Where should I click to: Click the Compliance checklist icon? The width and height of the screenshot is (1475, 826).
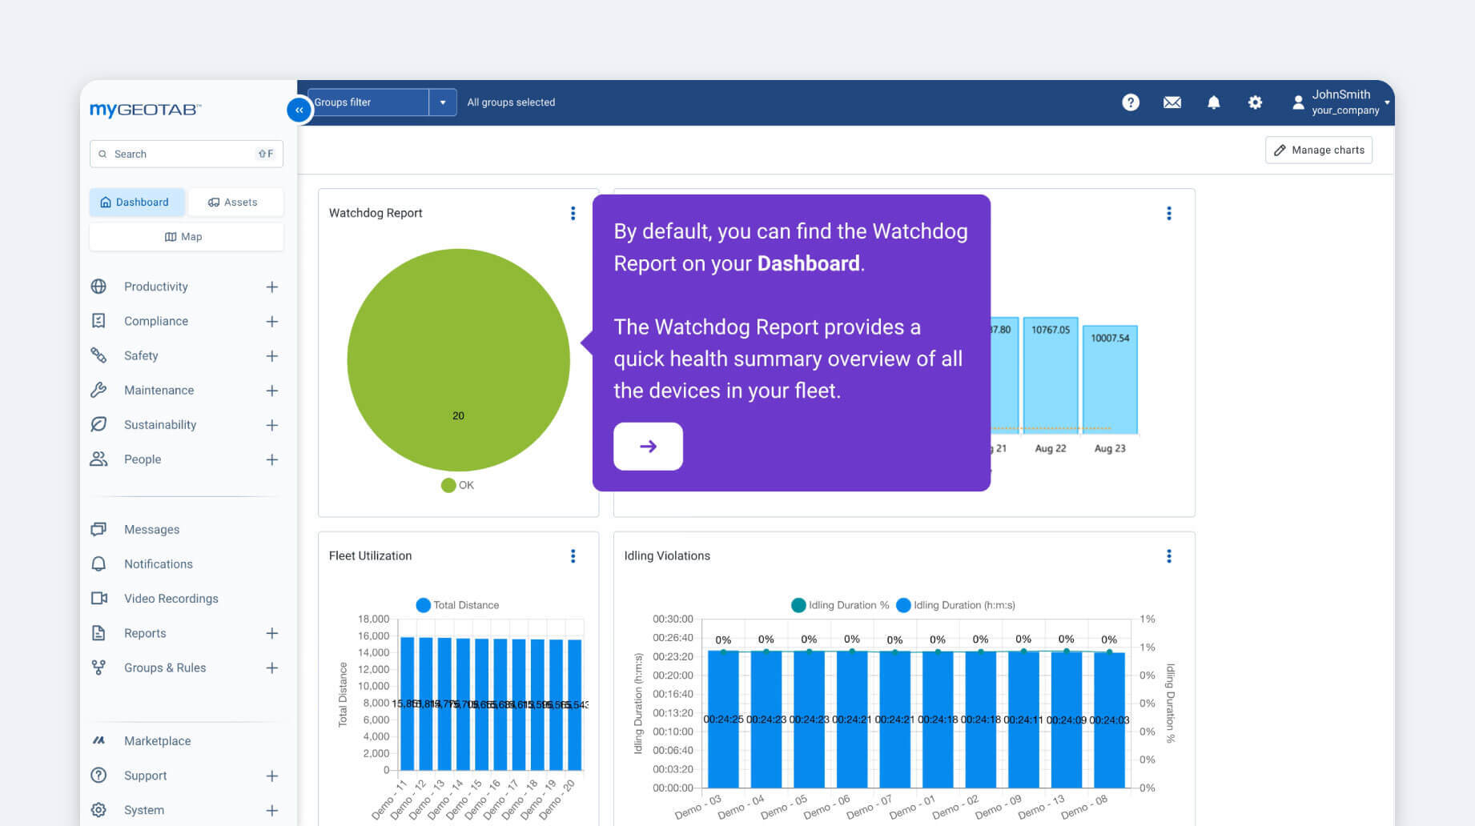[x=98, y=321]
